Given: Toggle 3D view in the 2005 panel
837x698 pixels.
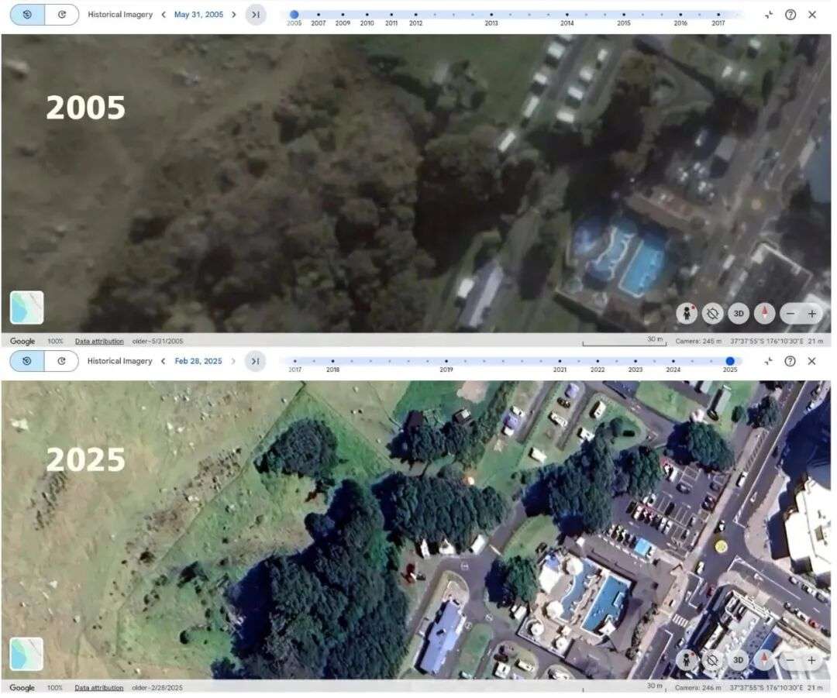Looking at the screenshot, I should click(739, 313).
